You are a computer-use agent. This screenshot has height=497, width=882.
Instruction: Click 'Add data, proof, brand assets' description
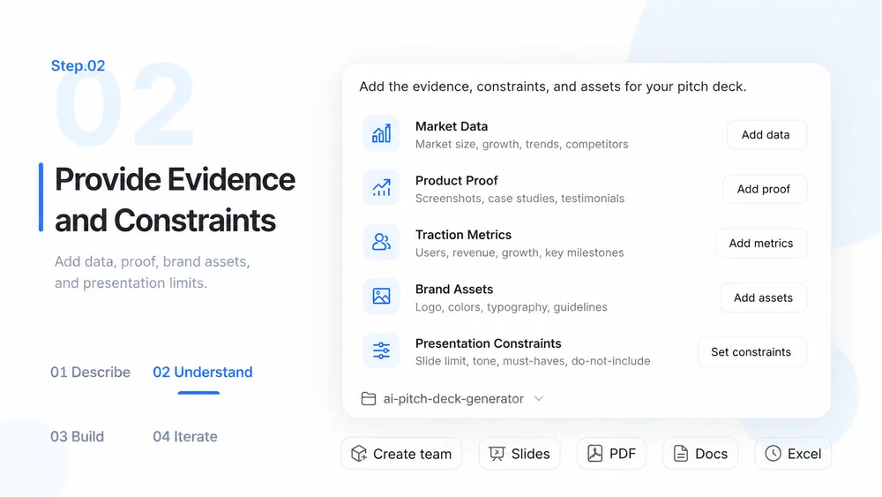tap(152, 272)
